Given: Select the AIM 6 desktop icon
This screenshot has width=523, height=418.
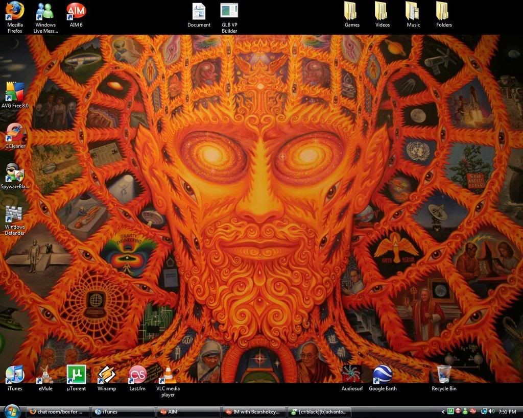Looking at the screenshot, I should (x=76, y=15).
